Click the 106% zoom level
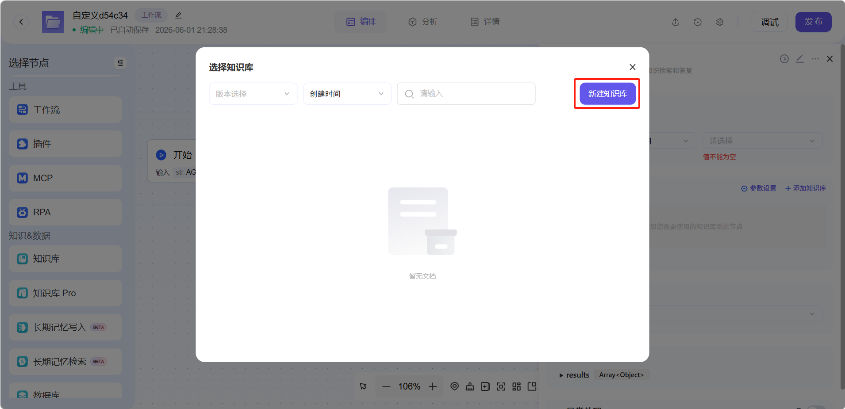 tap(409, 386)
